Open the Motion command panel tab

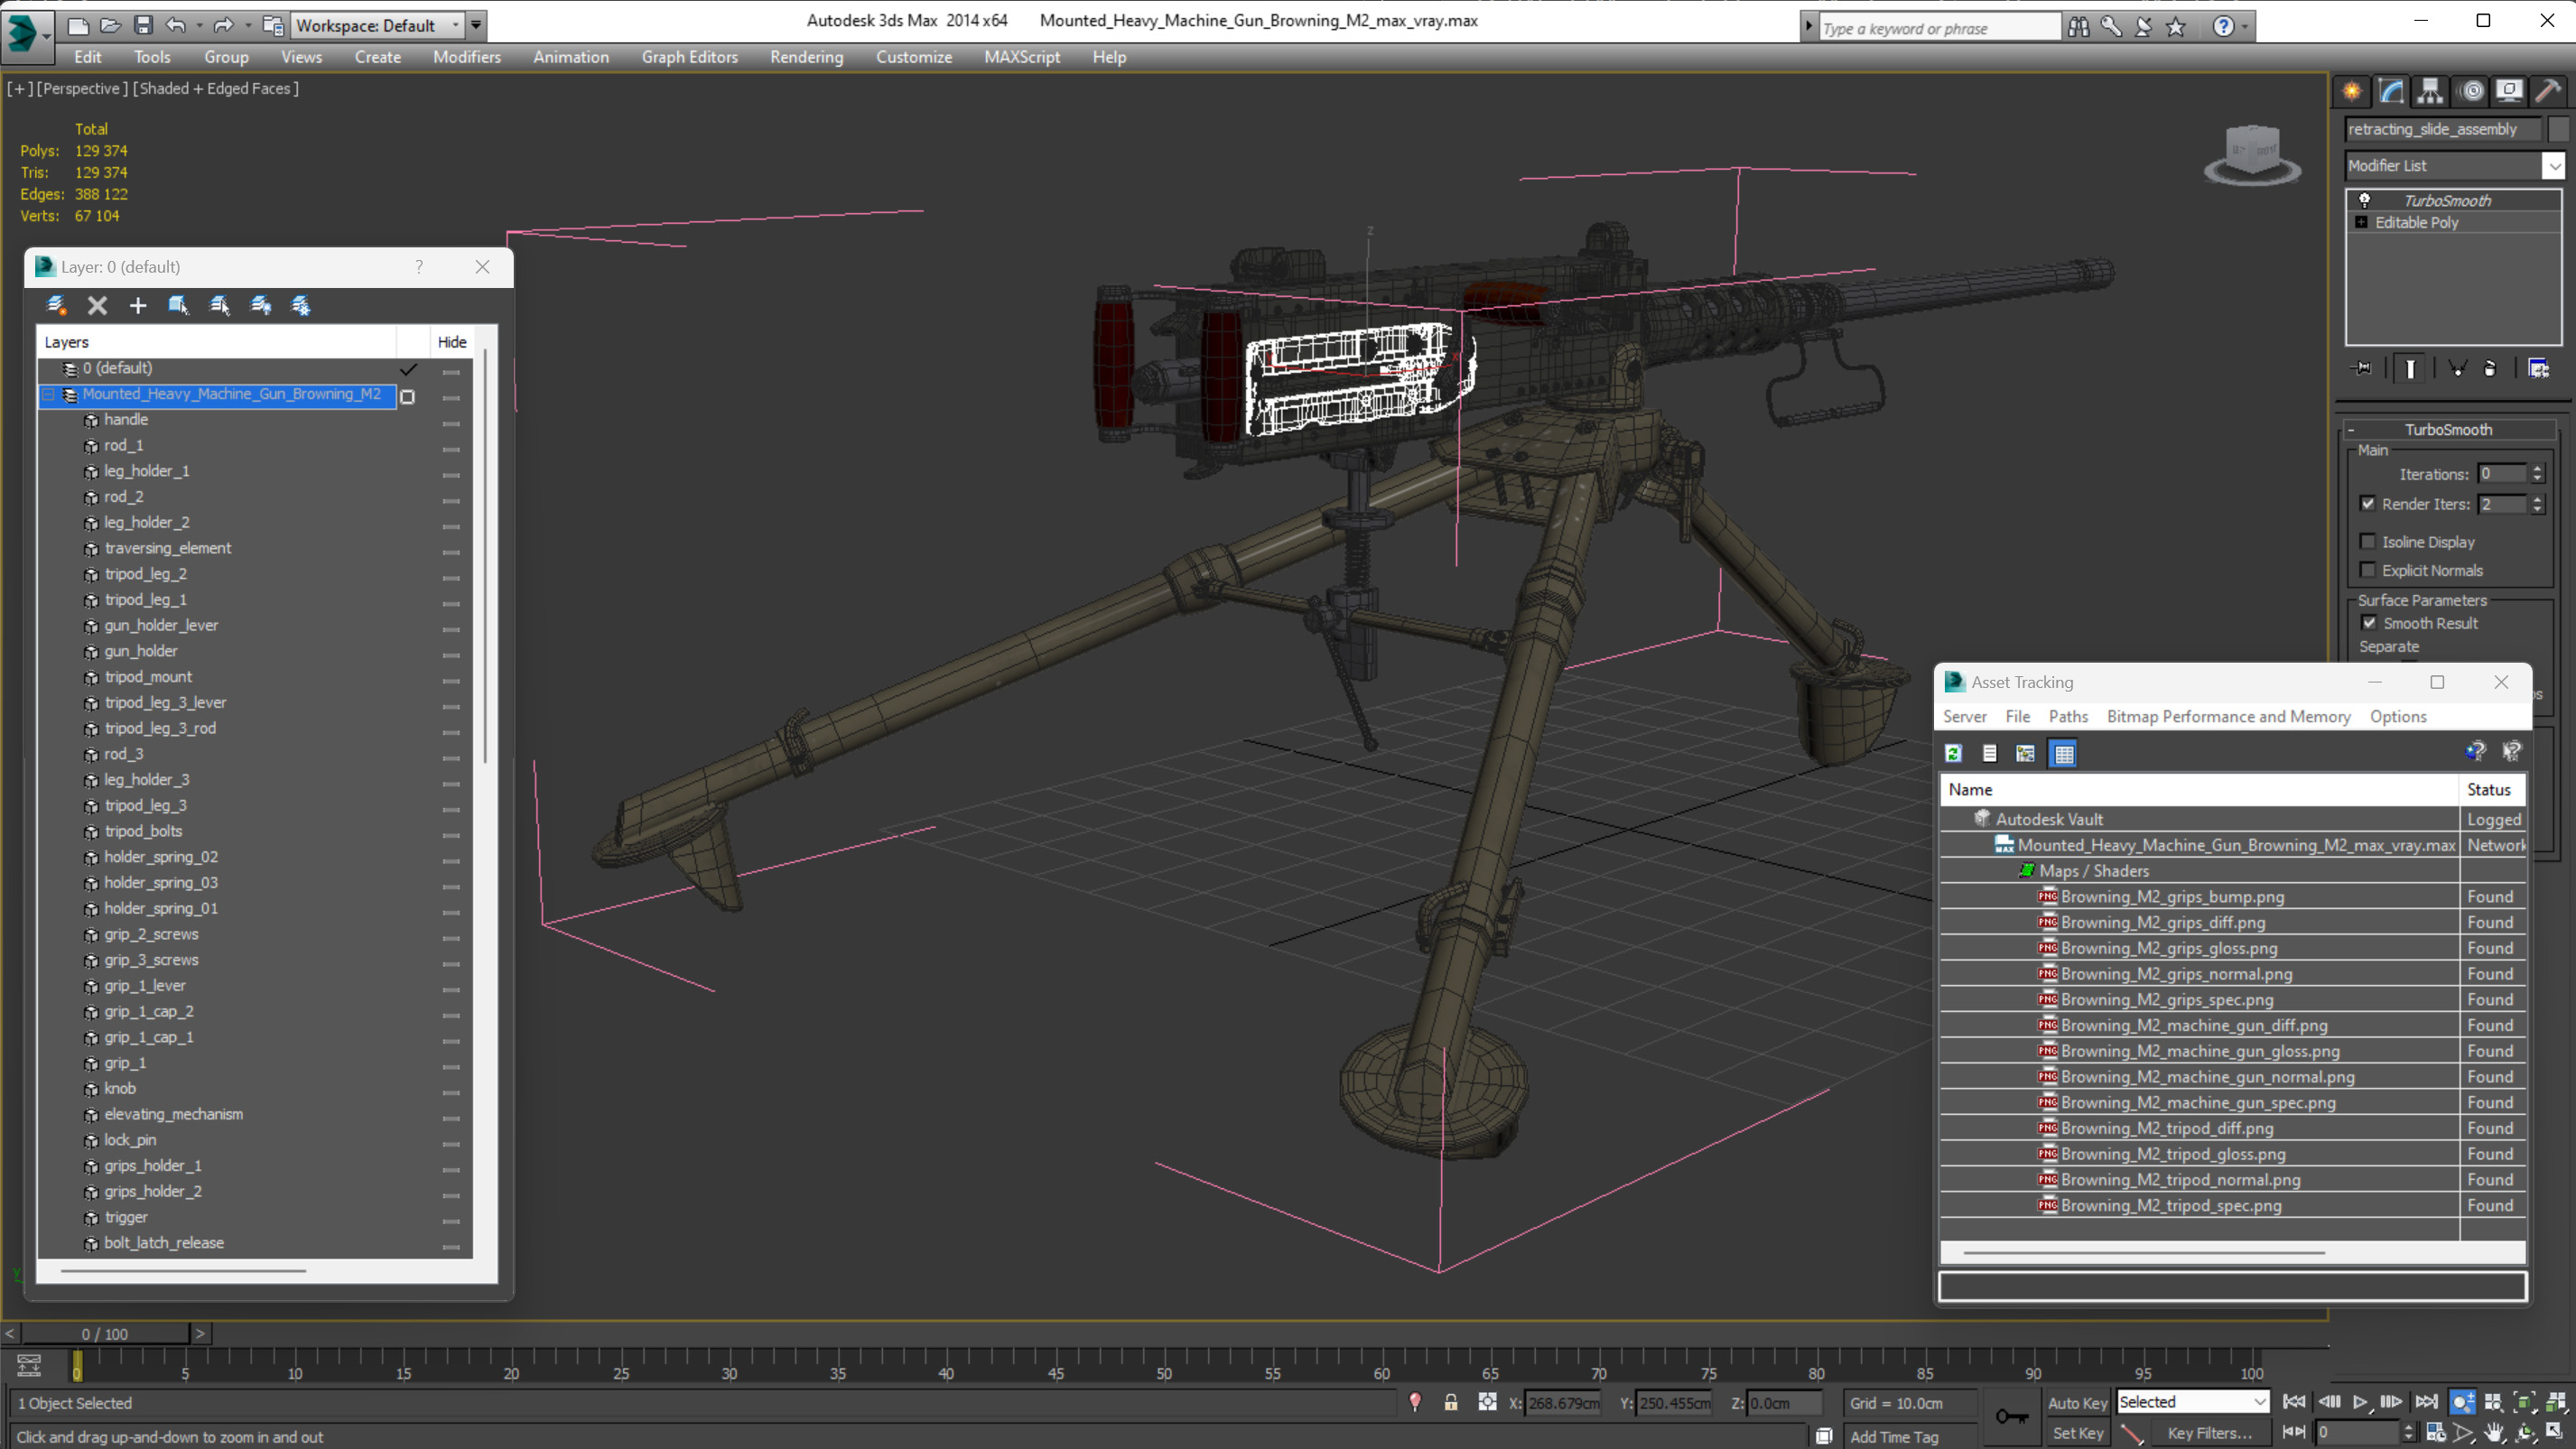click(x=2471, y=92)
